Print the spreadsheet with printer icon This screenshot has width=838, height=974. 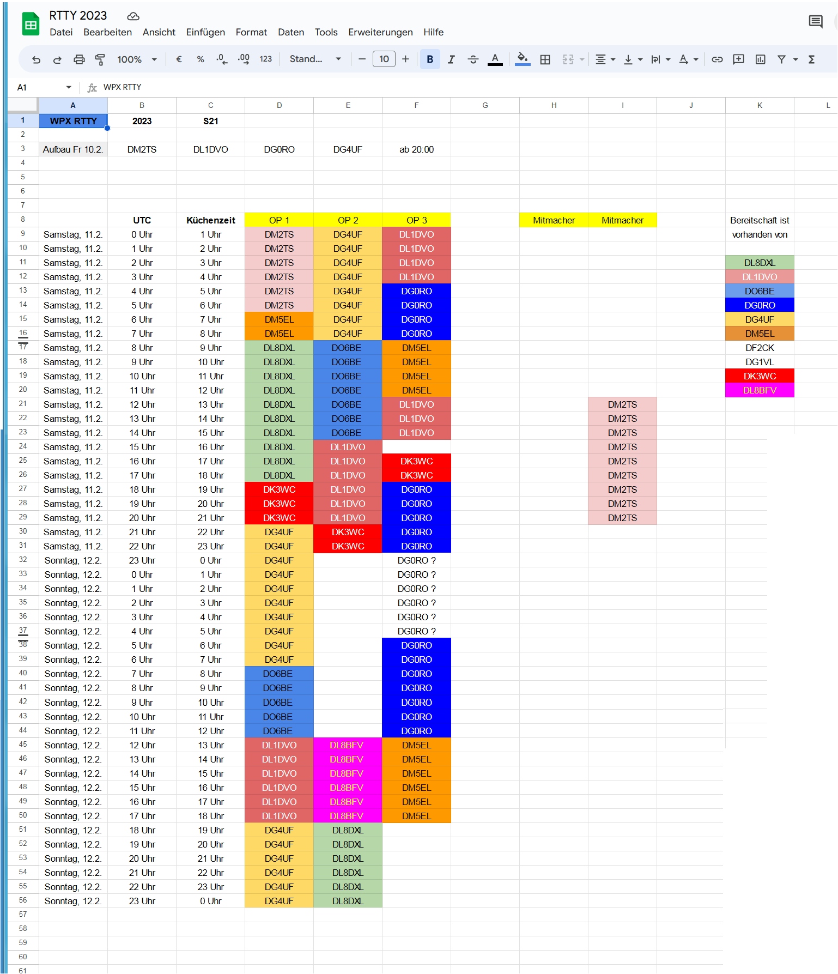point(79,59)
